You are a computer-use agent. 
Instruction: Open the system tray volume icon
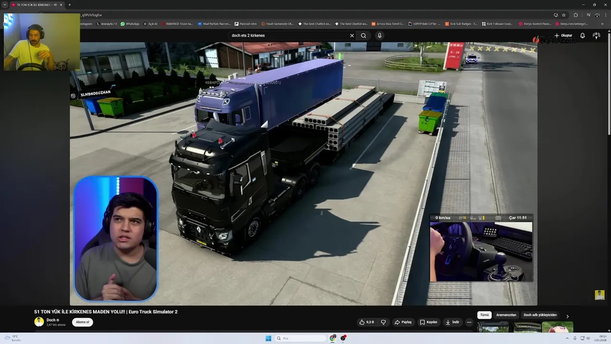(x=588, y=338)
